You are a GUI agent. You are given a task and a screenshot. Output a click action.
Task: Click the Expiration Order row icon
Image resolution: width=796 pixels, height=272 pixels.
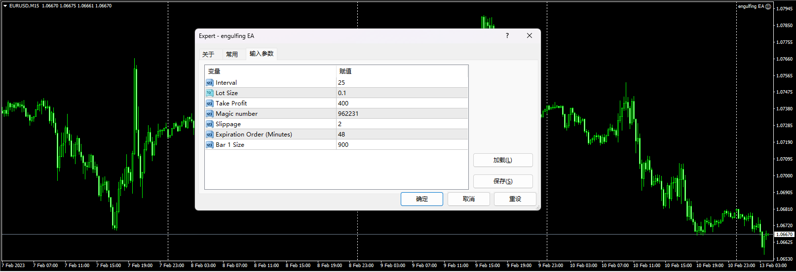coord(210,135)
